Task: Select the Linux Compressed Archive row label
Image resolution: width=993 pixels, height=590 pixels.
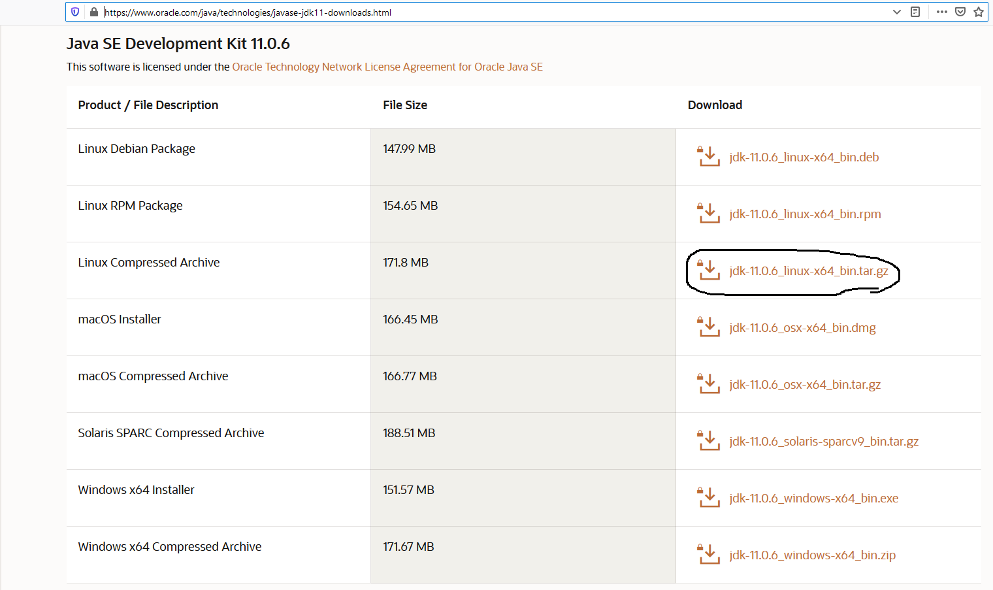Action: (149, 263)
